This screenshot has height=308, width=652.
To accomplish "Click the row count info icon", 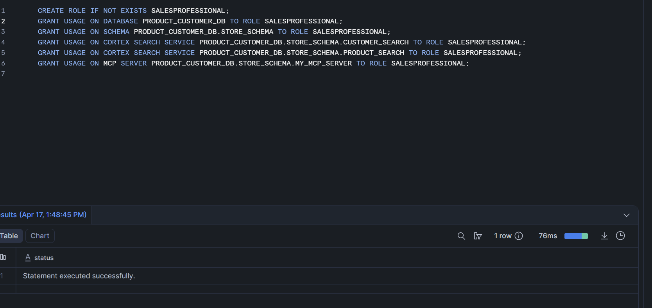I will click(519, 236).
